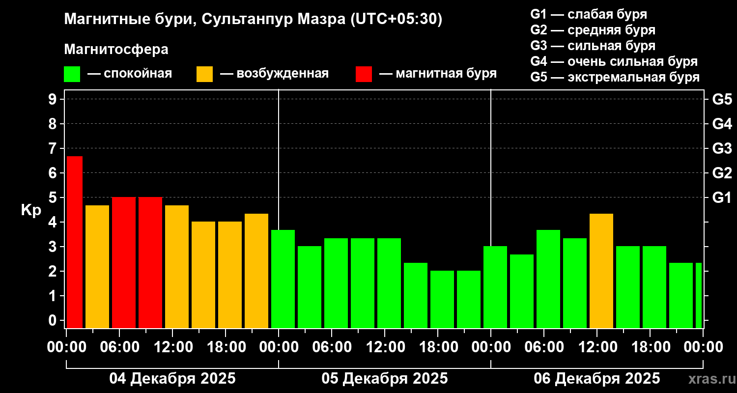This screenshot has height=393, width=737.
Task: Click the orange bar at 18:00 on 04 December
Action: pos(230,275)
